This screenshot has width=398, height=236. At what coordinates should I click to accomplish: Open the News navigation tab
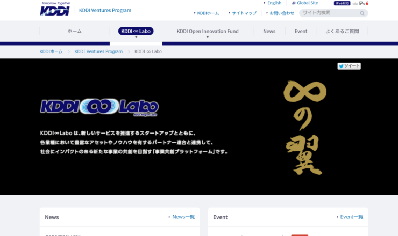269,32
